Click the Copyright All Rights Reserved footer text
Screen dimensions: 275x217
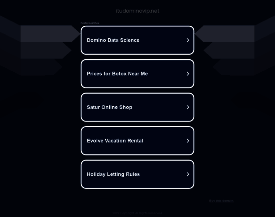[137, 213]
